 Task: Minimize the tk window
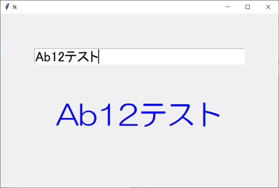[x=228, y=7]
